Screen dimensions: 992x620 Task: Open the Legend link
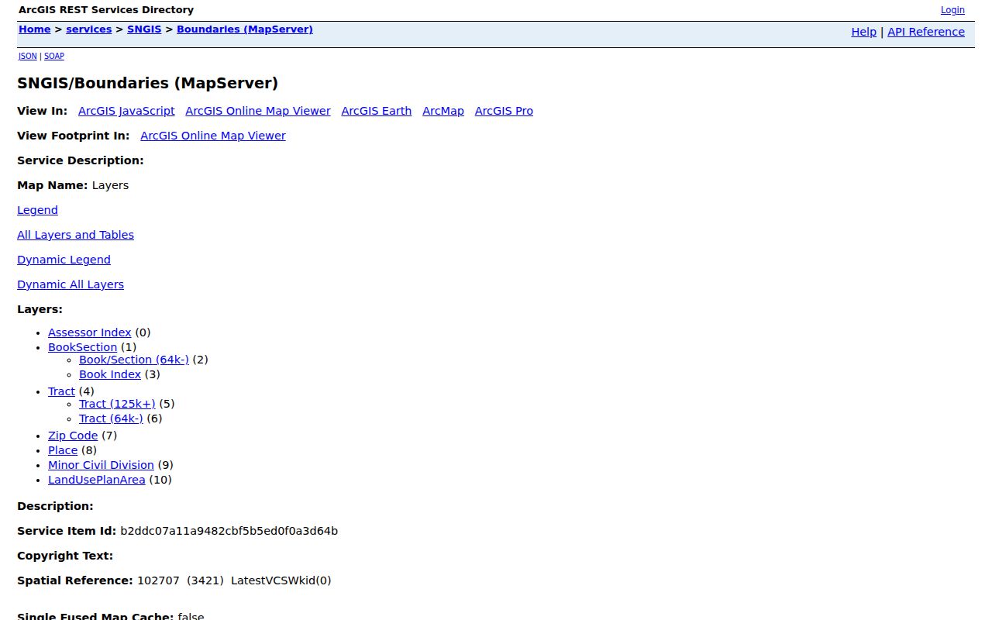37,210
